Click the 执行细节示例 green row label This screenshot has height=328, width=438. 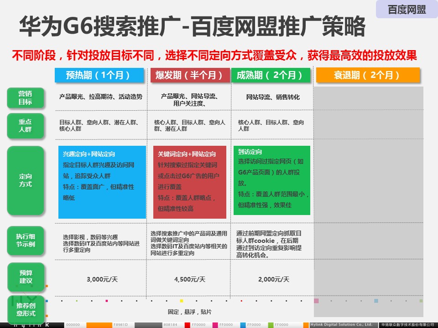[25, 240]
